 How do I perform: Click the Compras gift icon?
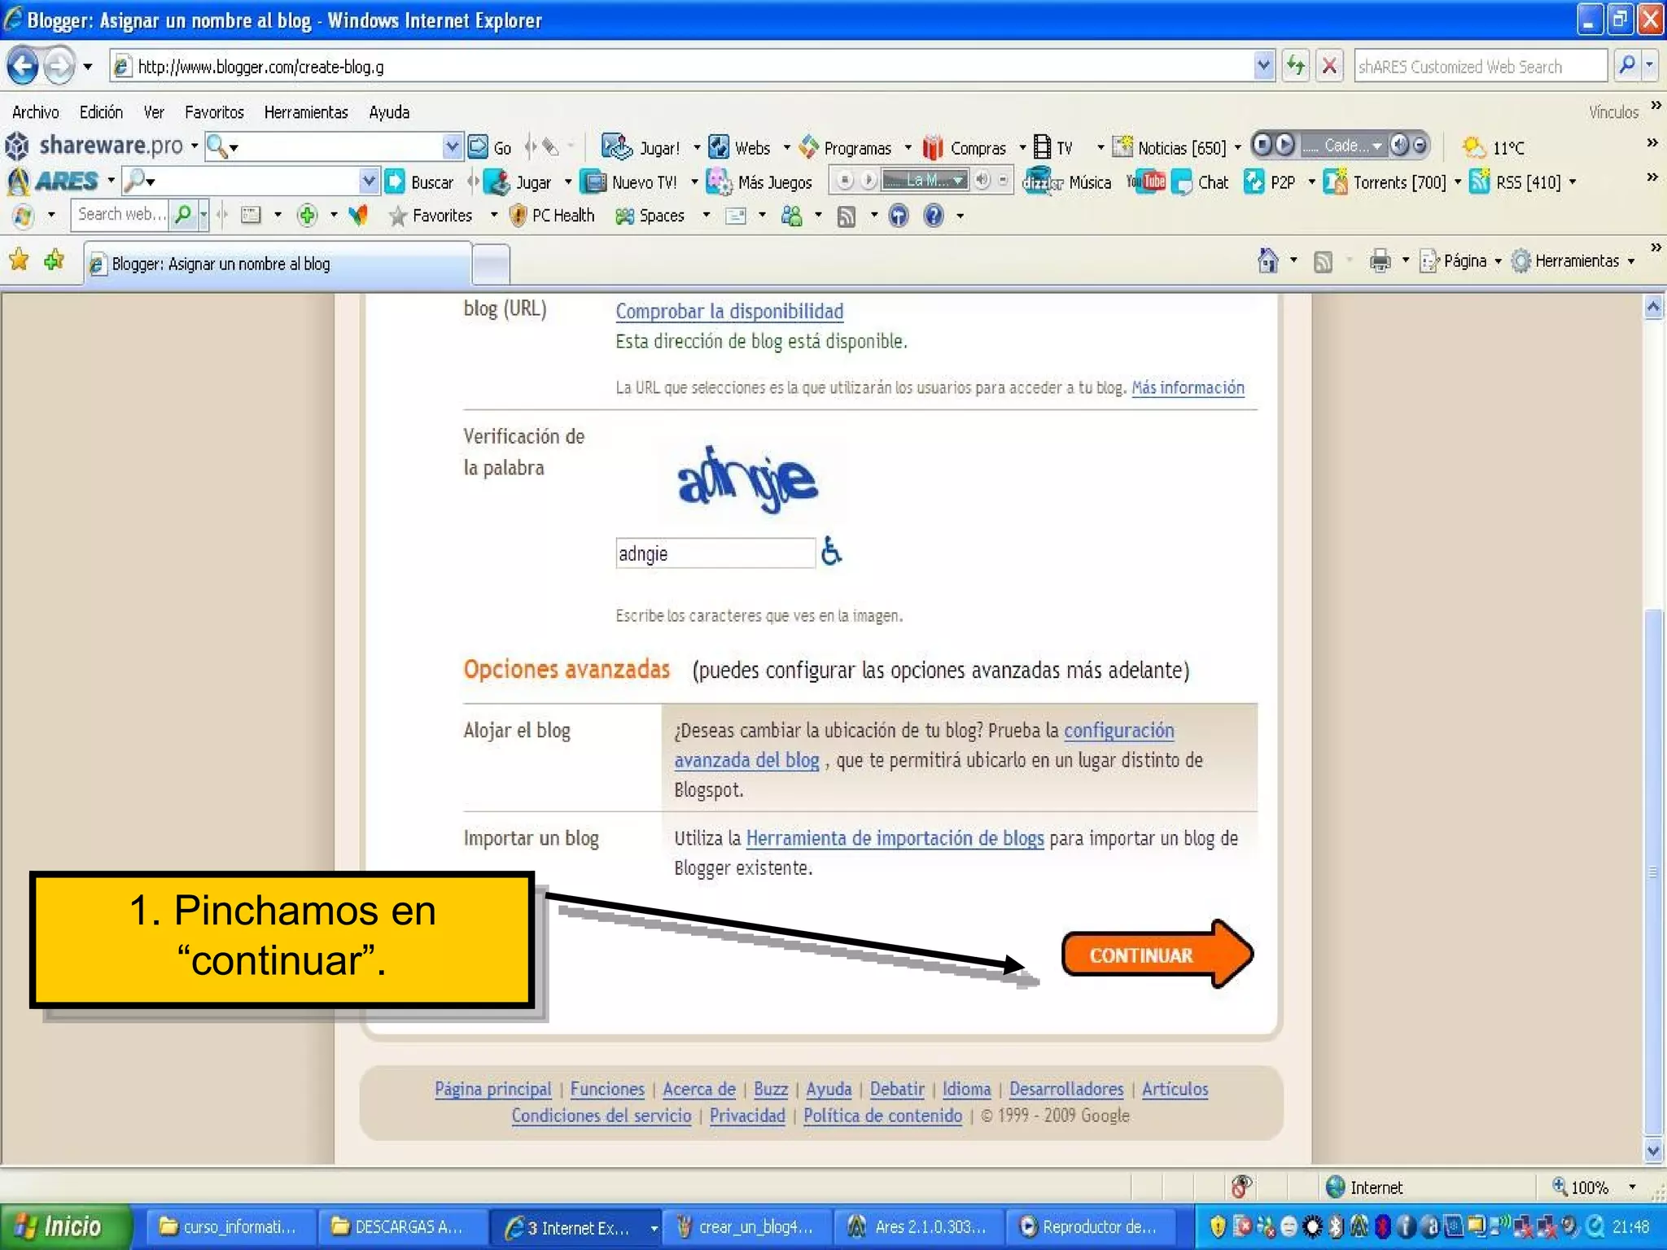tap(933, 147)
